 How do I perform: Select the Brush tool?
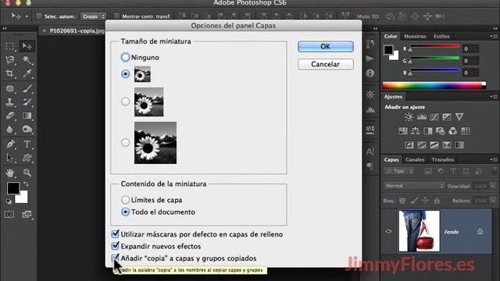click(27, 88)
